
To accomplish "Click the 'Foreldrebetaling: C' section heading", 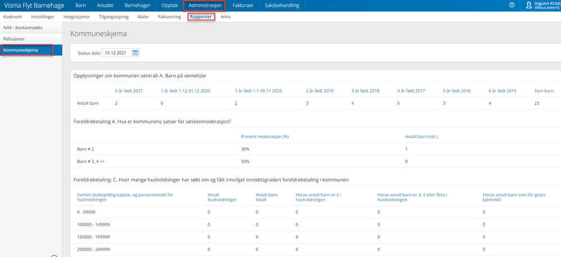I will tap(211, 180).
